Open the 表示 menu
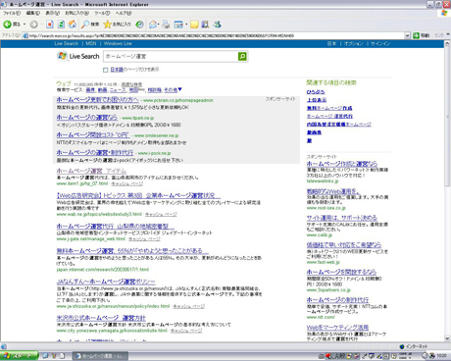Viewport: 451px width, 361px height. point(52,13)
